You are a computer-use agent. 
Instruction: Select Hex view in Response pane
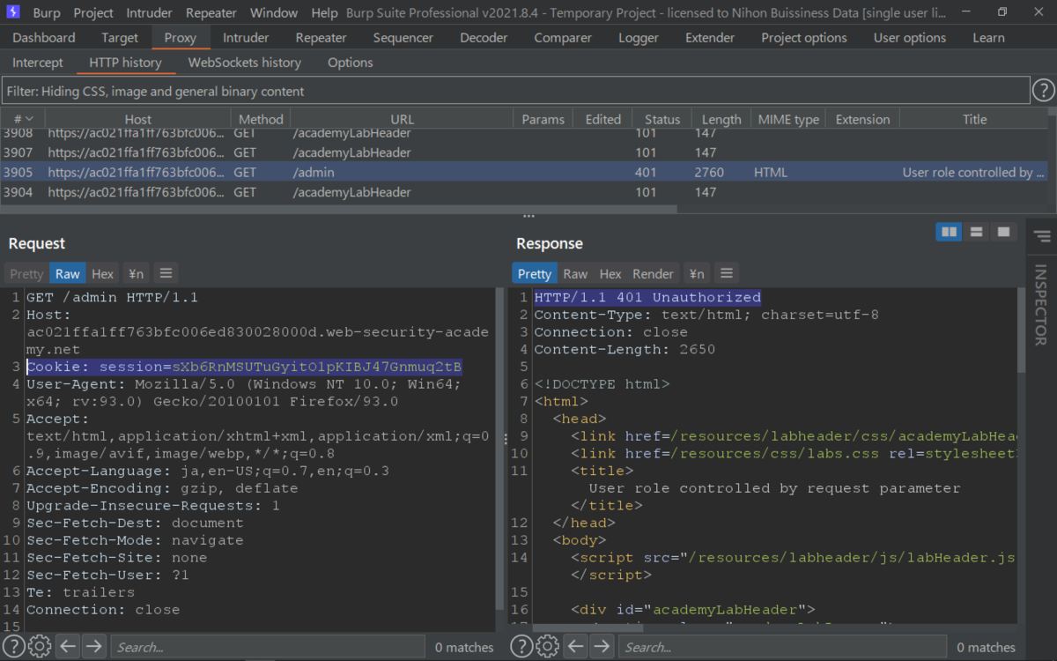[x=610, y=273]
